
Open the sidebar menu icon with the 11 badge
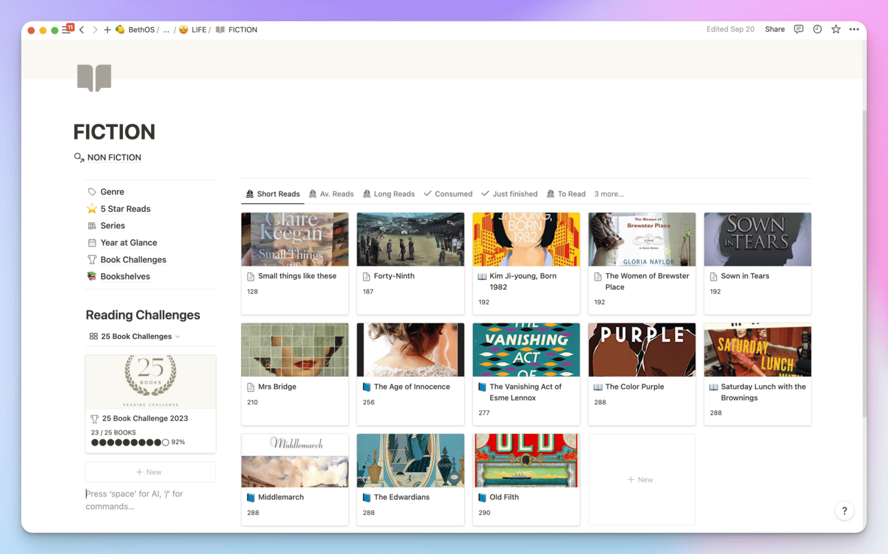point(67,30)
